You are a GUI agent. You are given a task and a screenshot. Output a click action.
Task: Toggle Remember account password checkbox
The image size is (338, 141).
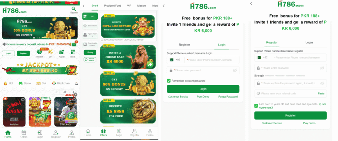point(169,81)
